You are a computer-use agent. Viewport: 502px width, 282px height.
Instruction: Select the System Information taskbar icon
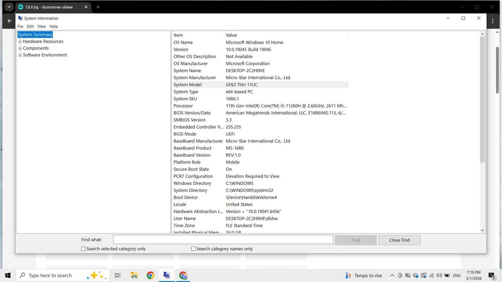pyautogui.click(x=167, y=275)
